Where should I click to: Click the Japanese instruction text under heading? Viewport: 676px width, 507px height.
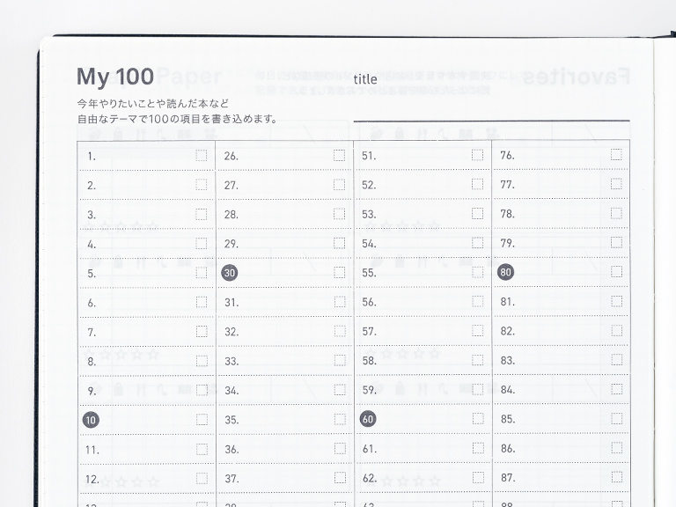click(176, 111)
